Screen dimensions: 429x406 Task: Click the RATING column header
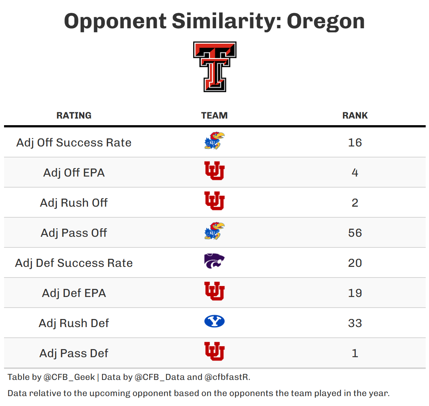[74, 116]
